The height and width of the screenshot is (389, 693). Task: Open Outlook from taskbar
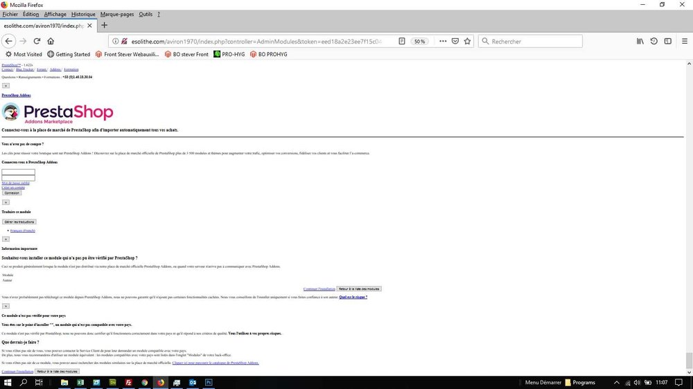click(193, 382)
